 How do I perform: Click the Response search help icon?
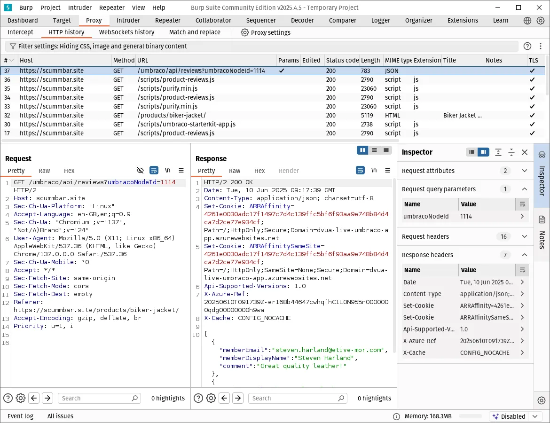click(198, 398)
